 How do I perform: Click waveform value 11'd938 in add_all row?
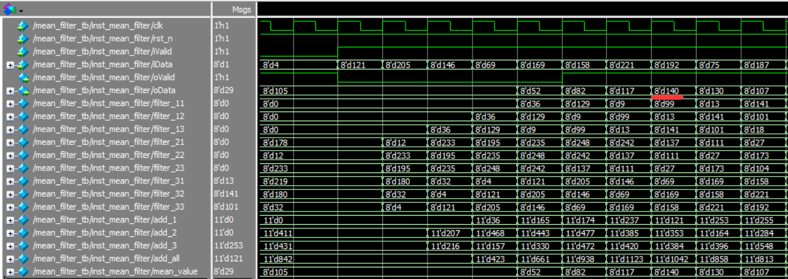(x=579, y=258)
